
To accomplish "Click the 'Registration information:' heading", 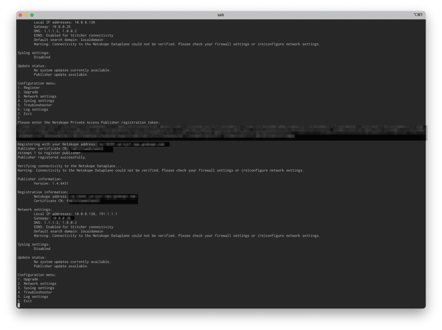I will coord(43,192).
